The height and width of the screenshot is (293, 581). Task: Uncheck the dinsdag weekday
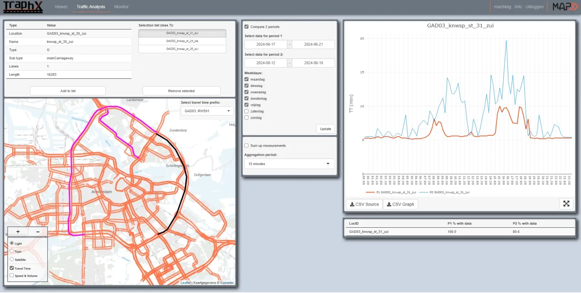click(246, 86)
